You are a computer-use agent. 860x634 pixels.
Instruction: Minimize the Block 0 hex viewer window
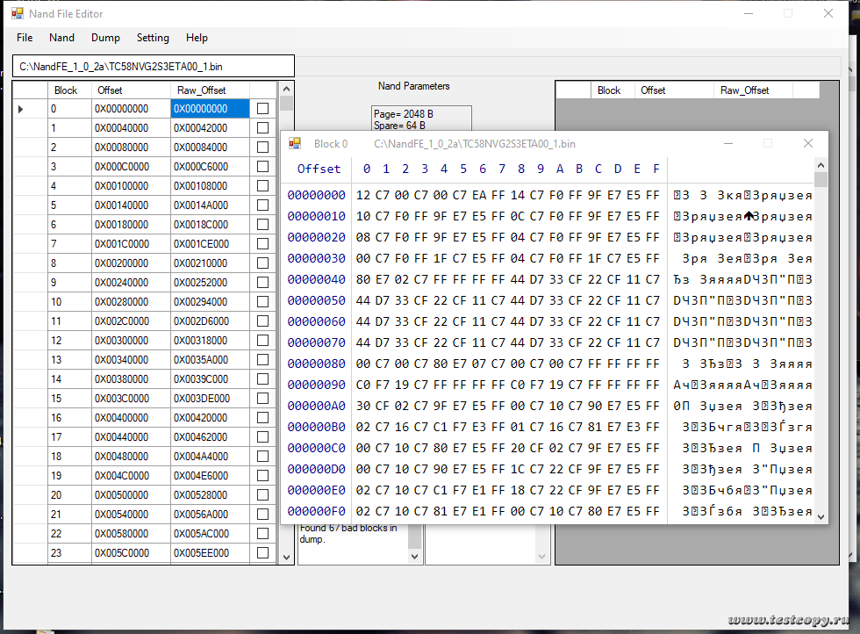tap(727, 143)
